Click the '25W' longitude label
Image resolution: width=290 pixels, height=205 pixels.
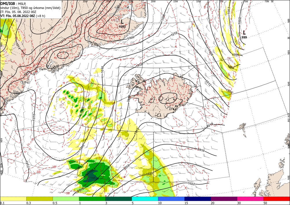click(x=130, y=1)
